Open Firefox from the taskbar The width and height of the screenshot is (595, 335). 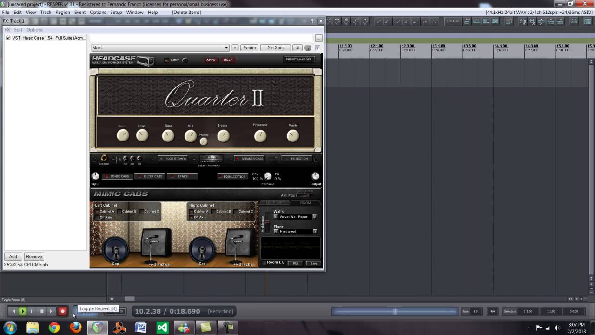click(x=75, y=328)
